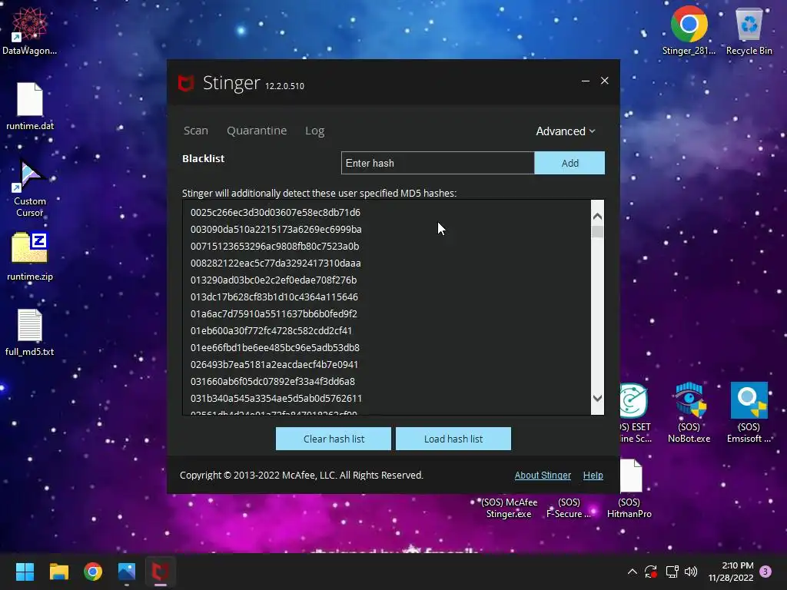Show hidden system tray icons
This screenshot has height=590, width=787.
point(633,572)
